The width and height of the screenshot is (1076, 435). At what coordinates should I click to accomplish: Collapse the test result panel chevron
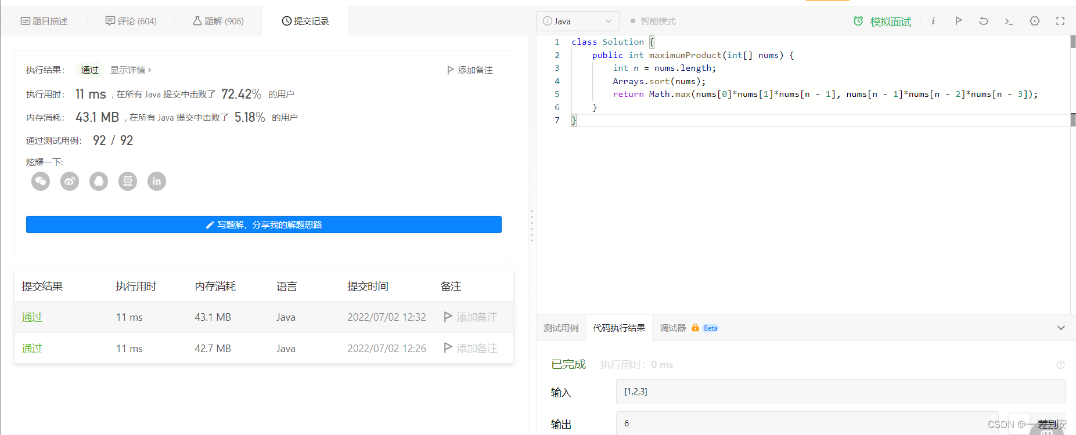pos(1061,328)
